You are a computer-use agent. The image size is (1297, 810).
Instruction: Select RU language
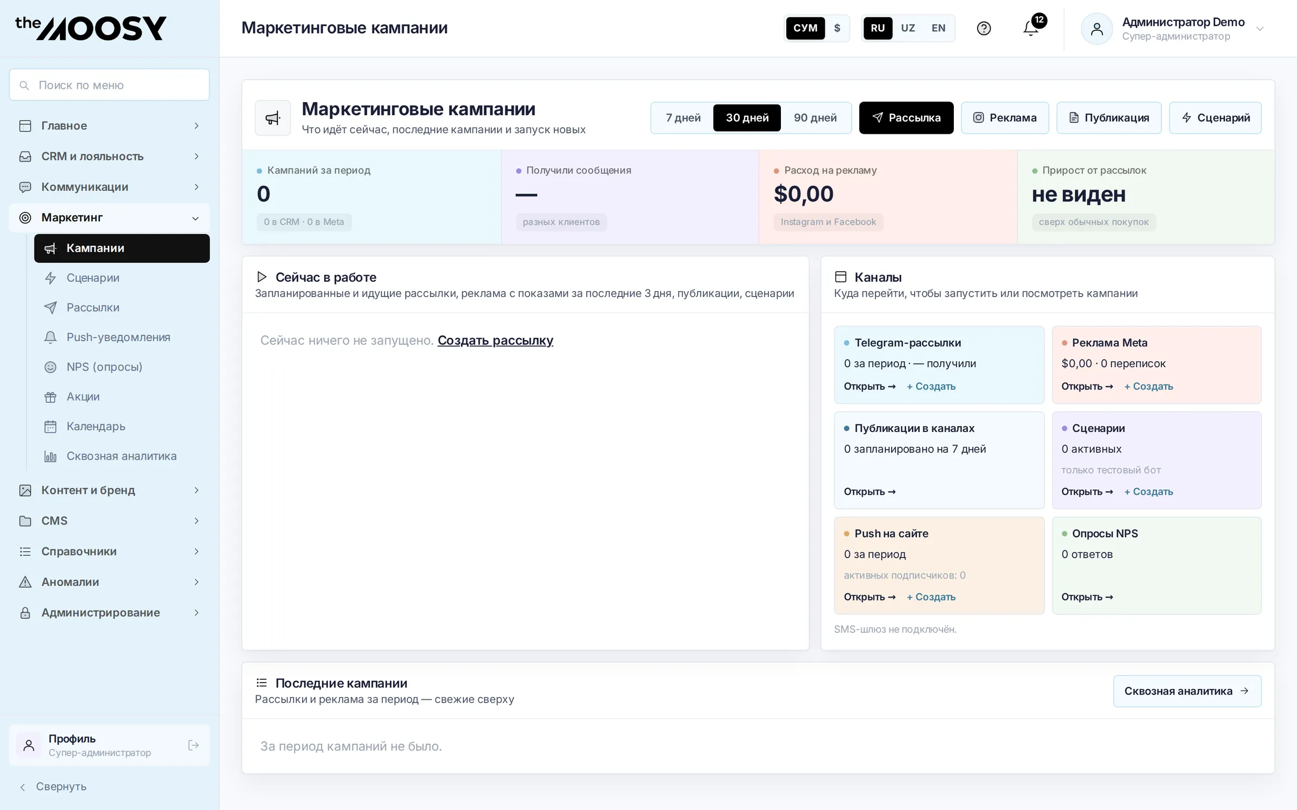(x=878, y=28)
